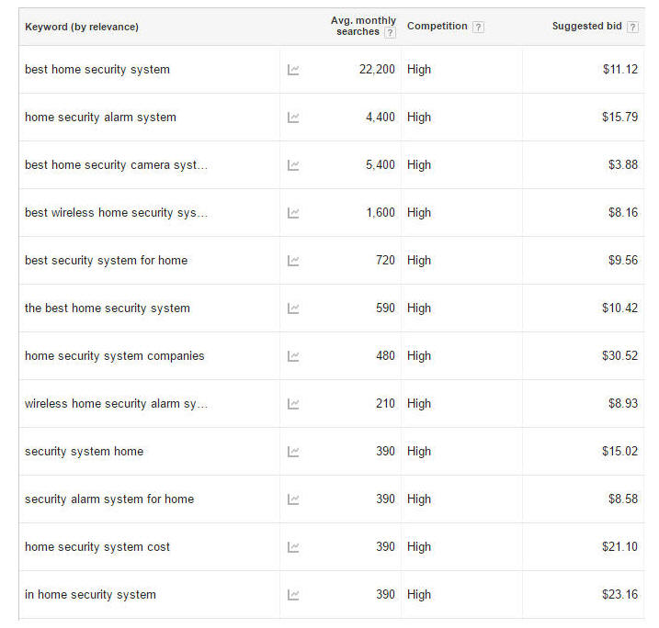Sort by Keyword (by relevance) column header

click(x=82, y=27)
